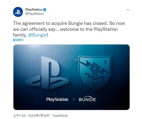This screenshot has height=119, width=142.
Task: Open the attached PlayStation x Bungie image
Action: pos(72,77)
